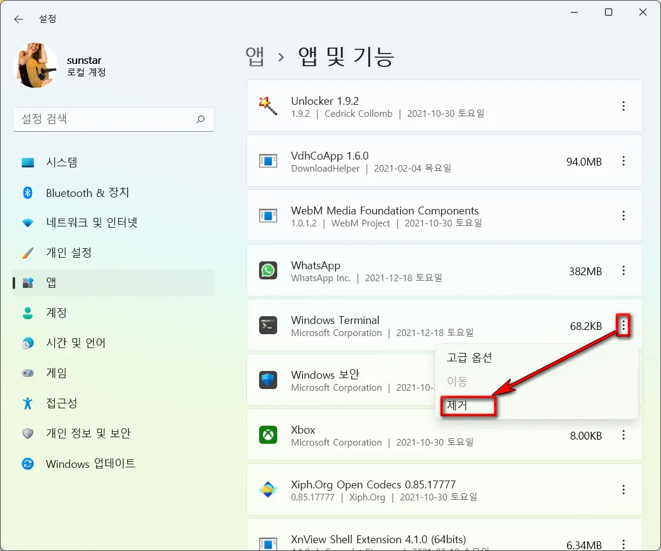Screen dimensions: 661x551
Task: Click the Xbox app icon
Action: tap(268, 435)
